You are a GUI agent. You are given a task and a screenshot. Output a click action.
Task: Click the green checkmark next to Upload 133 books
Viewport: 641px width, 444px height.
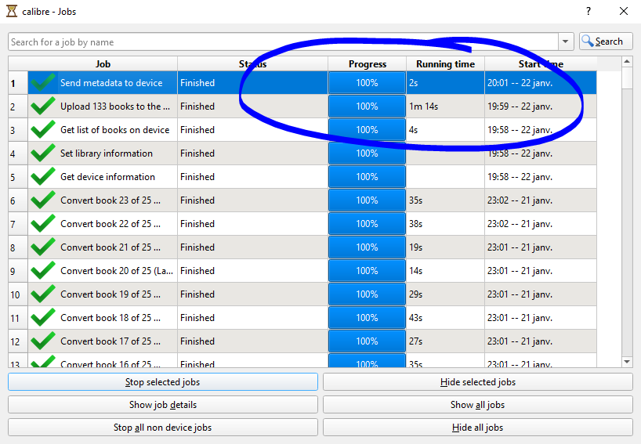coord(43,106)
